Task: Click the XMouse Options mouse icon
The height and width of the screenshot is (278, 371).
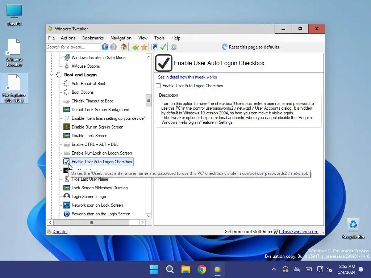Action: click(x=67, y=66)
